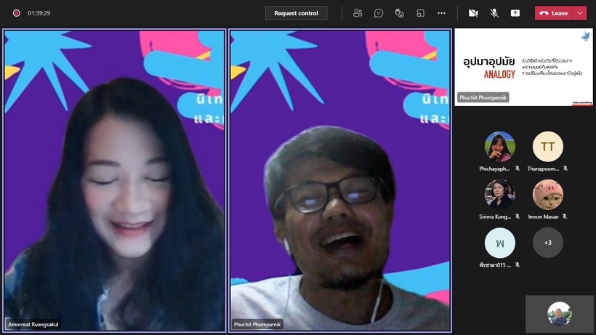596x335 pixels.
Task: Click Phichayaph participant avatar
Action: pyautogui.click(x=499, y=146)
